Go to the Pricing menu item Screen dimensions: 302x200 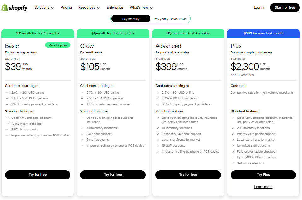tap(66, 7)
